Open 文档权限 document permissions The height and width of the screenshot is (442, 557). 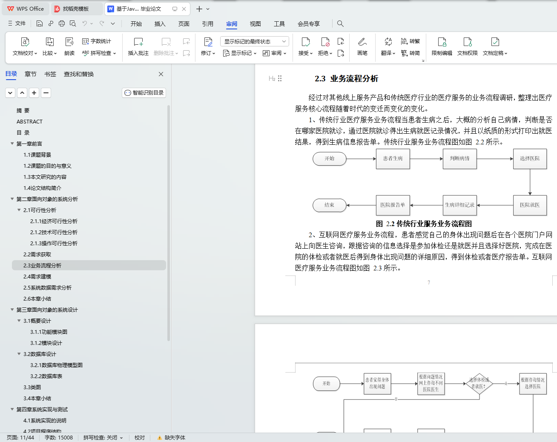(x=468, y=46)
